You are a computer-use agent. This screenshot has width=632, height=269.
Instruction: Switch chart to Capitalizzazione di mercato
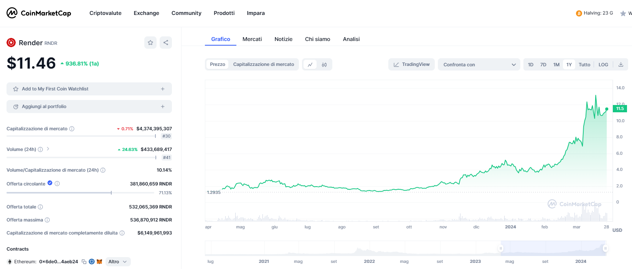(x=264, y=64)
